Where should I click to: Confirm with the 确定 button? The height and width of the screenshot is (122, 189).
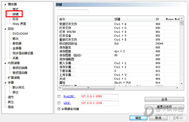(x=138, y=118)
